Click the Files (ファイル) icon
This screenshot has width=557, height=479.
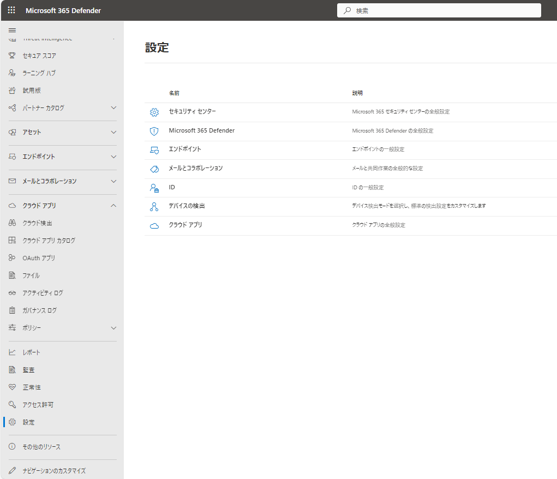(x=12, y=275)
